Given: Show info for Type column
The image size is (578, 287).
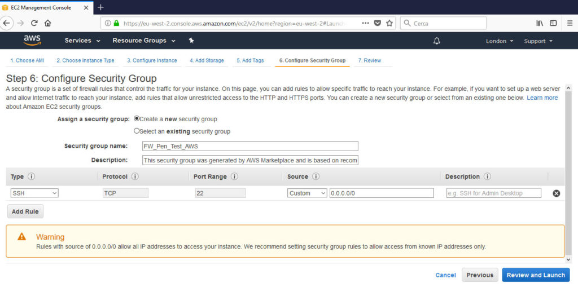Looking at the screenshot, I should pos(32,176).
